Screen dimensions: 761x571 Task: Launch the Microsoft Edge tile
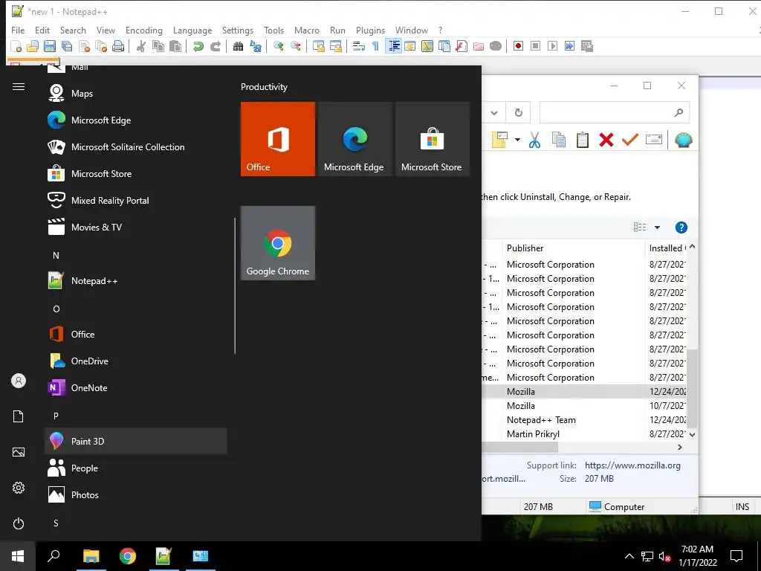tap(354, 139)
